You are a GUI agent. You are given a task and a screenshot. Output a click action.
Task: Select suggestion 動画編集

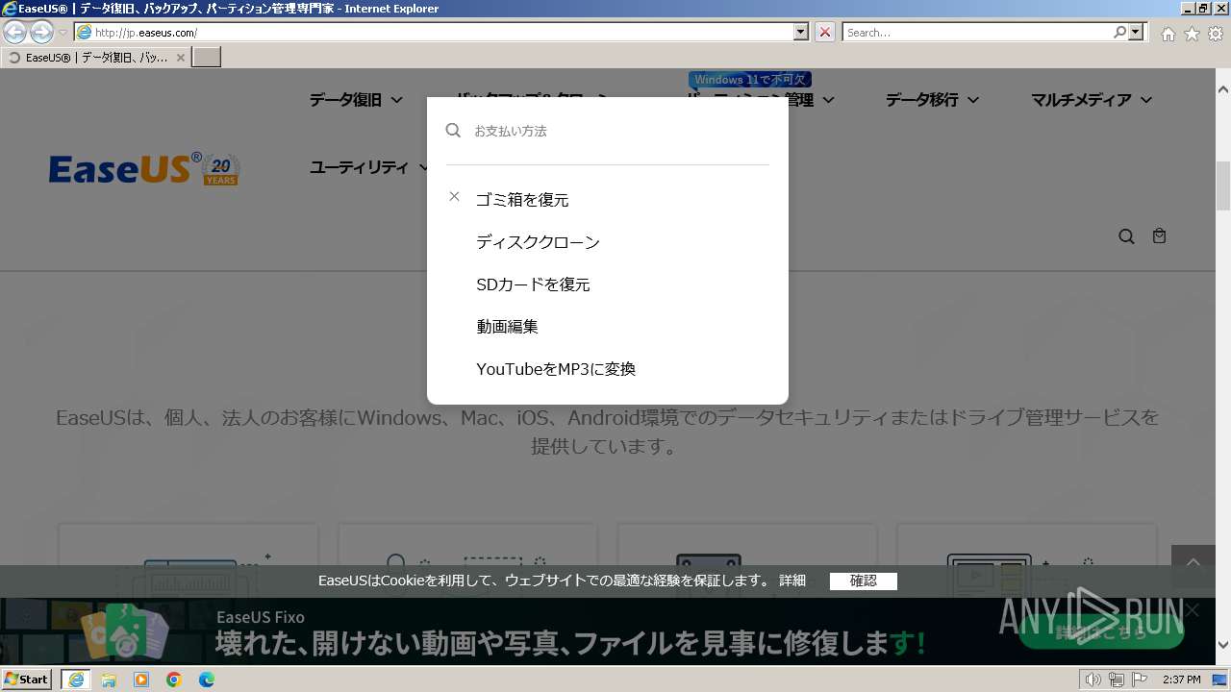pos(507,327)
